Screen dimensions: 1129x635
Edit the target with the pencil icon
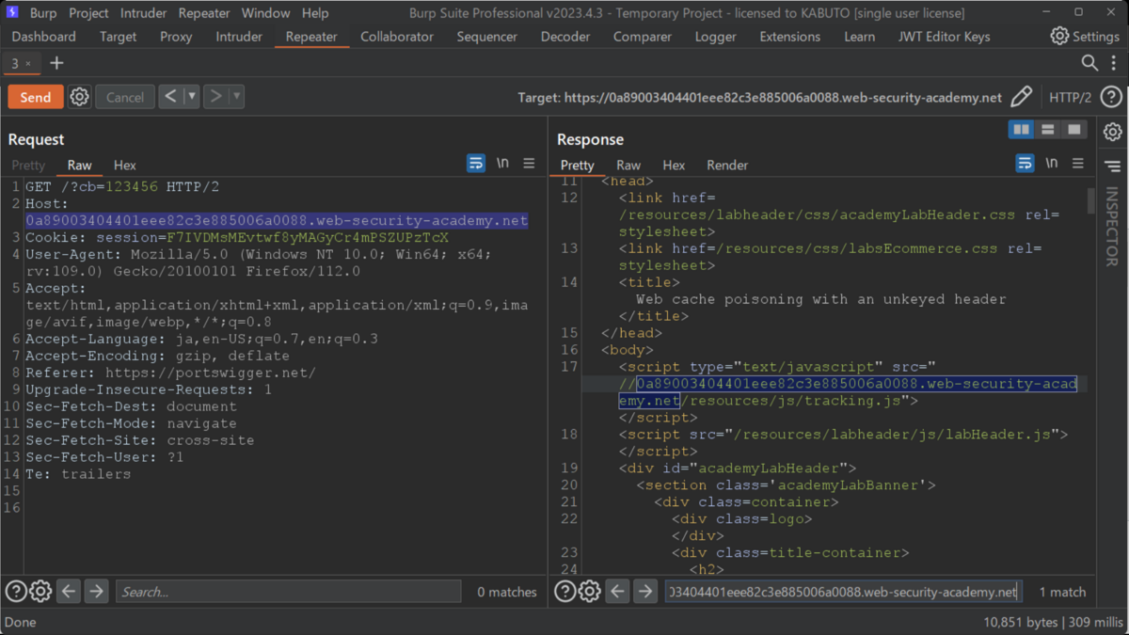click(1022, 97)
